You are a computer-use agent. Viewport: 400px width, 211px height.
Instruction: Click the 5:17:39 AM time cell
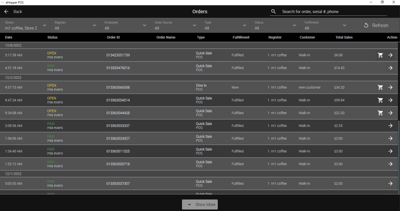[13, 55]
